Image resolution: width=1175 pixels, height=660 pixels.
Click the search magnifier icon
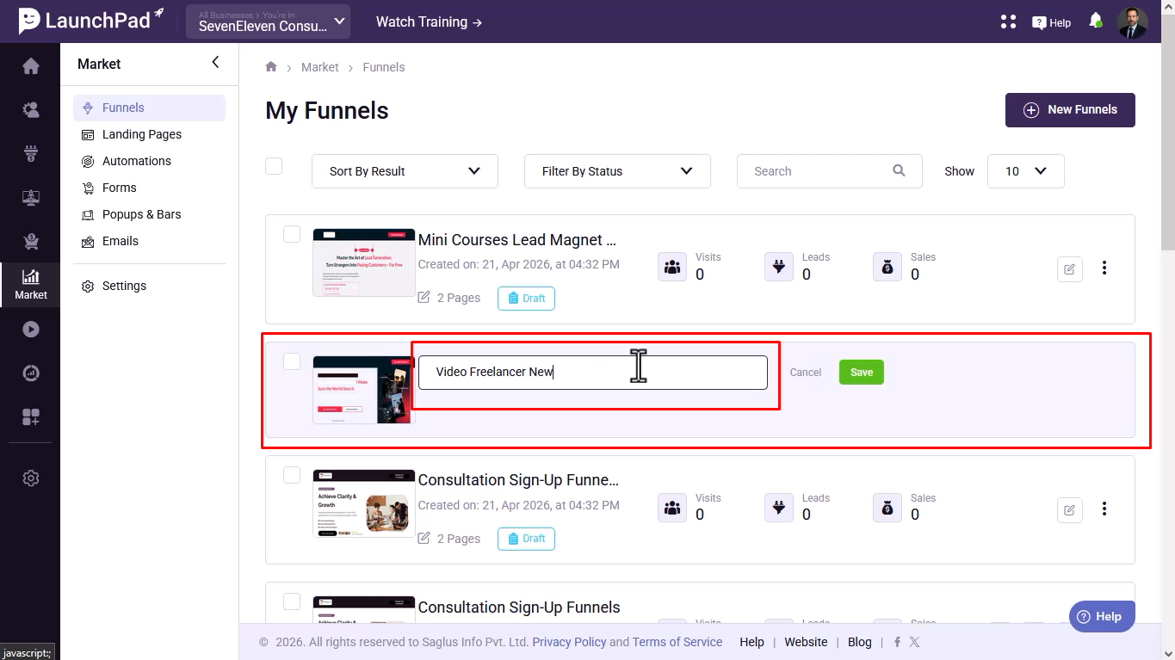899,170
